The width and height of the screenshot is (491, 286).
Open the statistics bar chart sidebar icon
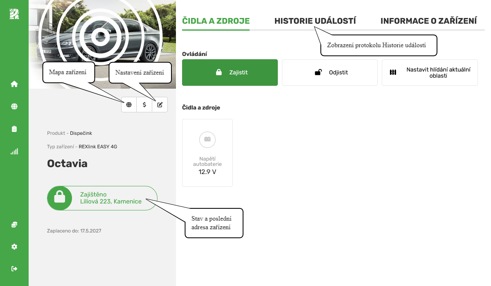14,151
